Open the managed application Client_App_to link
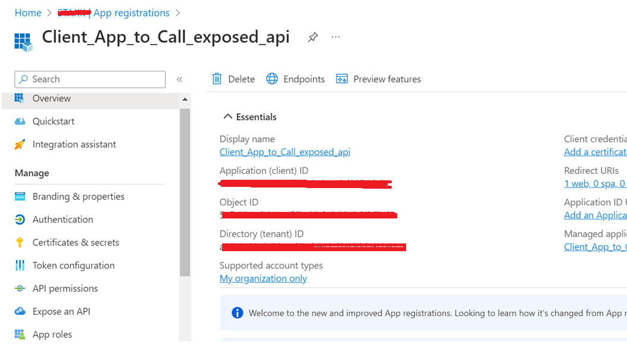The height and width of the screenshot is (347, 627). pos(595,246)
